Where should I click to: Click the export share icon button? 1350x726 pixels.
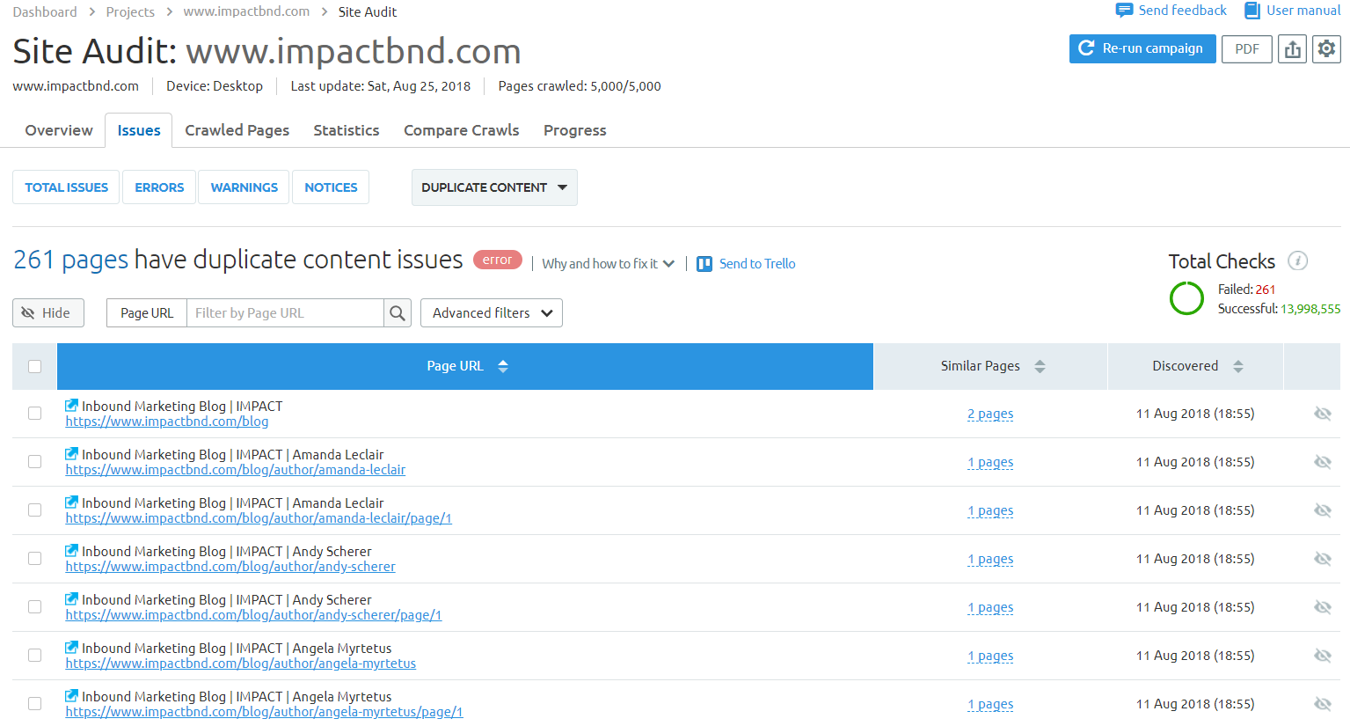(1292, 49)
